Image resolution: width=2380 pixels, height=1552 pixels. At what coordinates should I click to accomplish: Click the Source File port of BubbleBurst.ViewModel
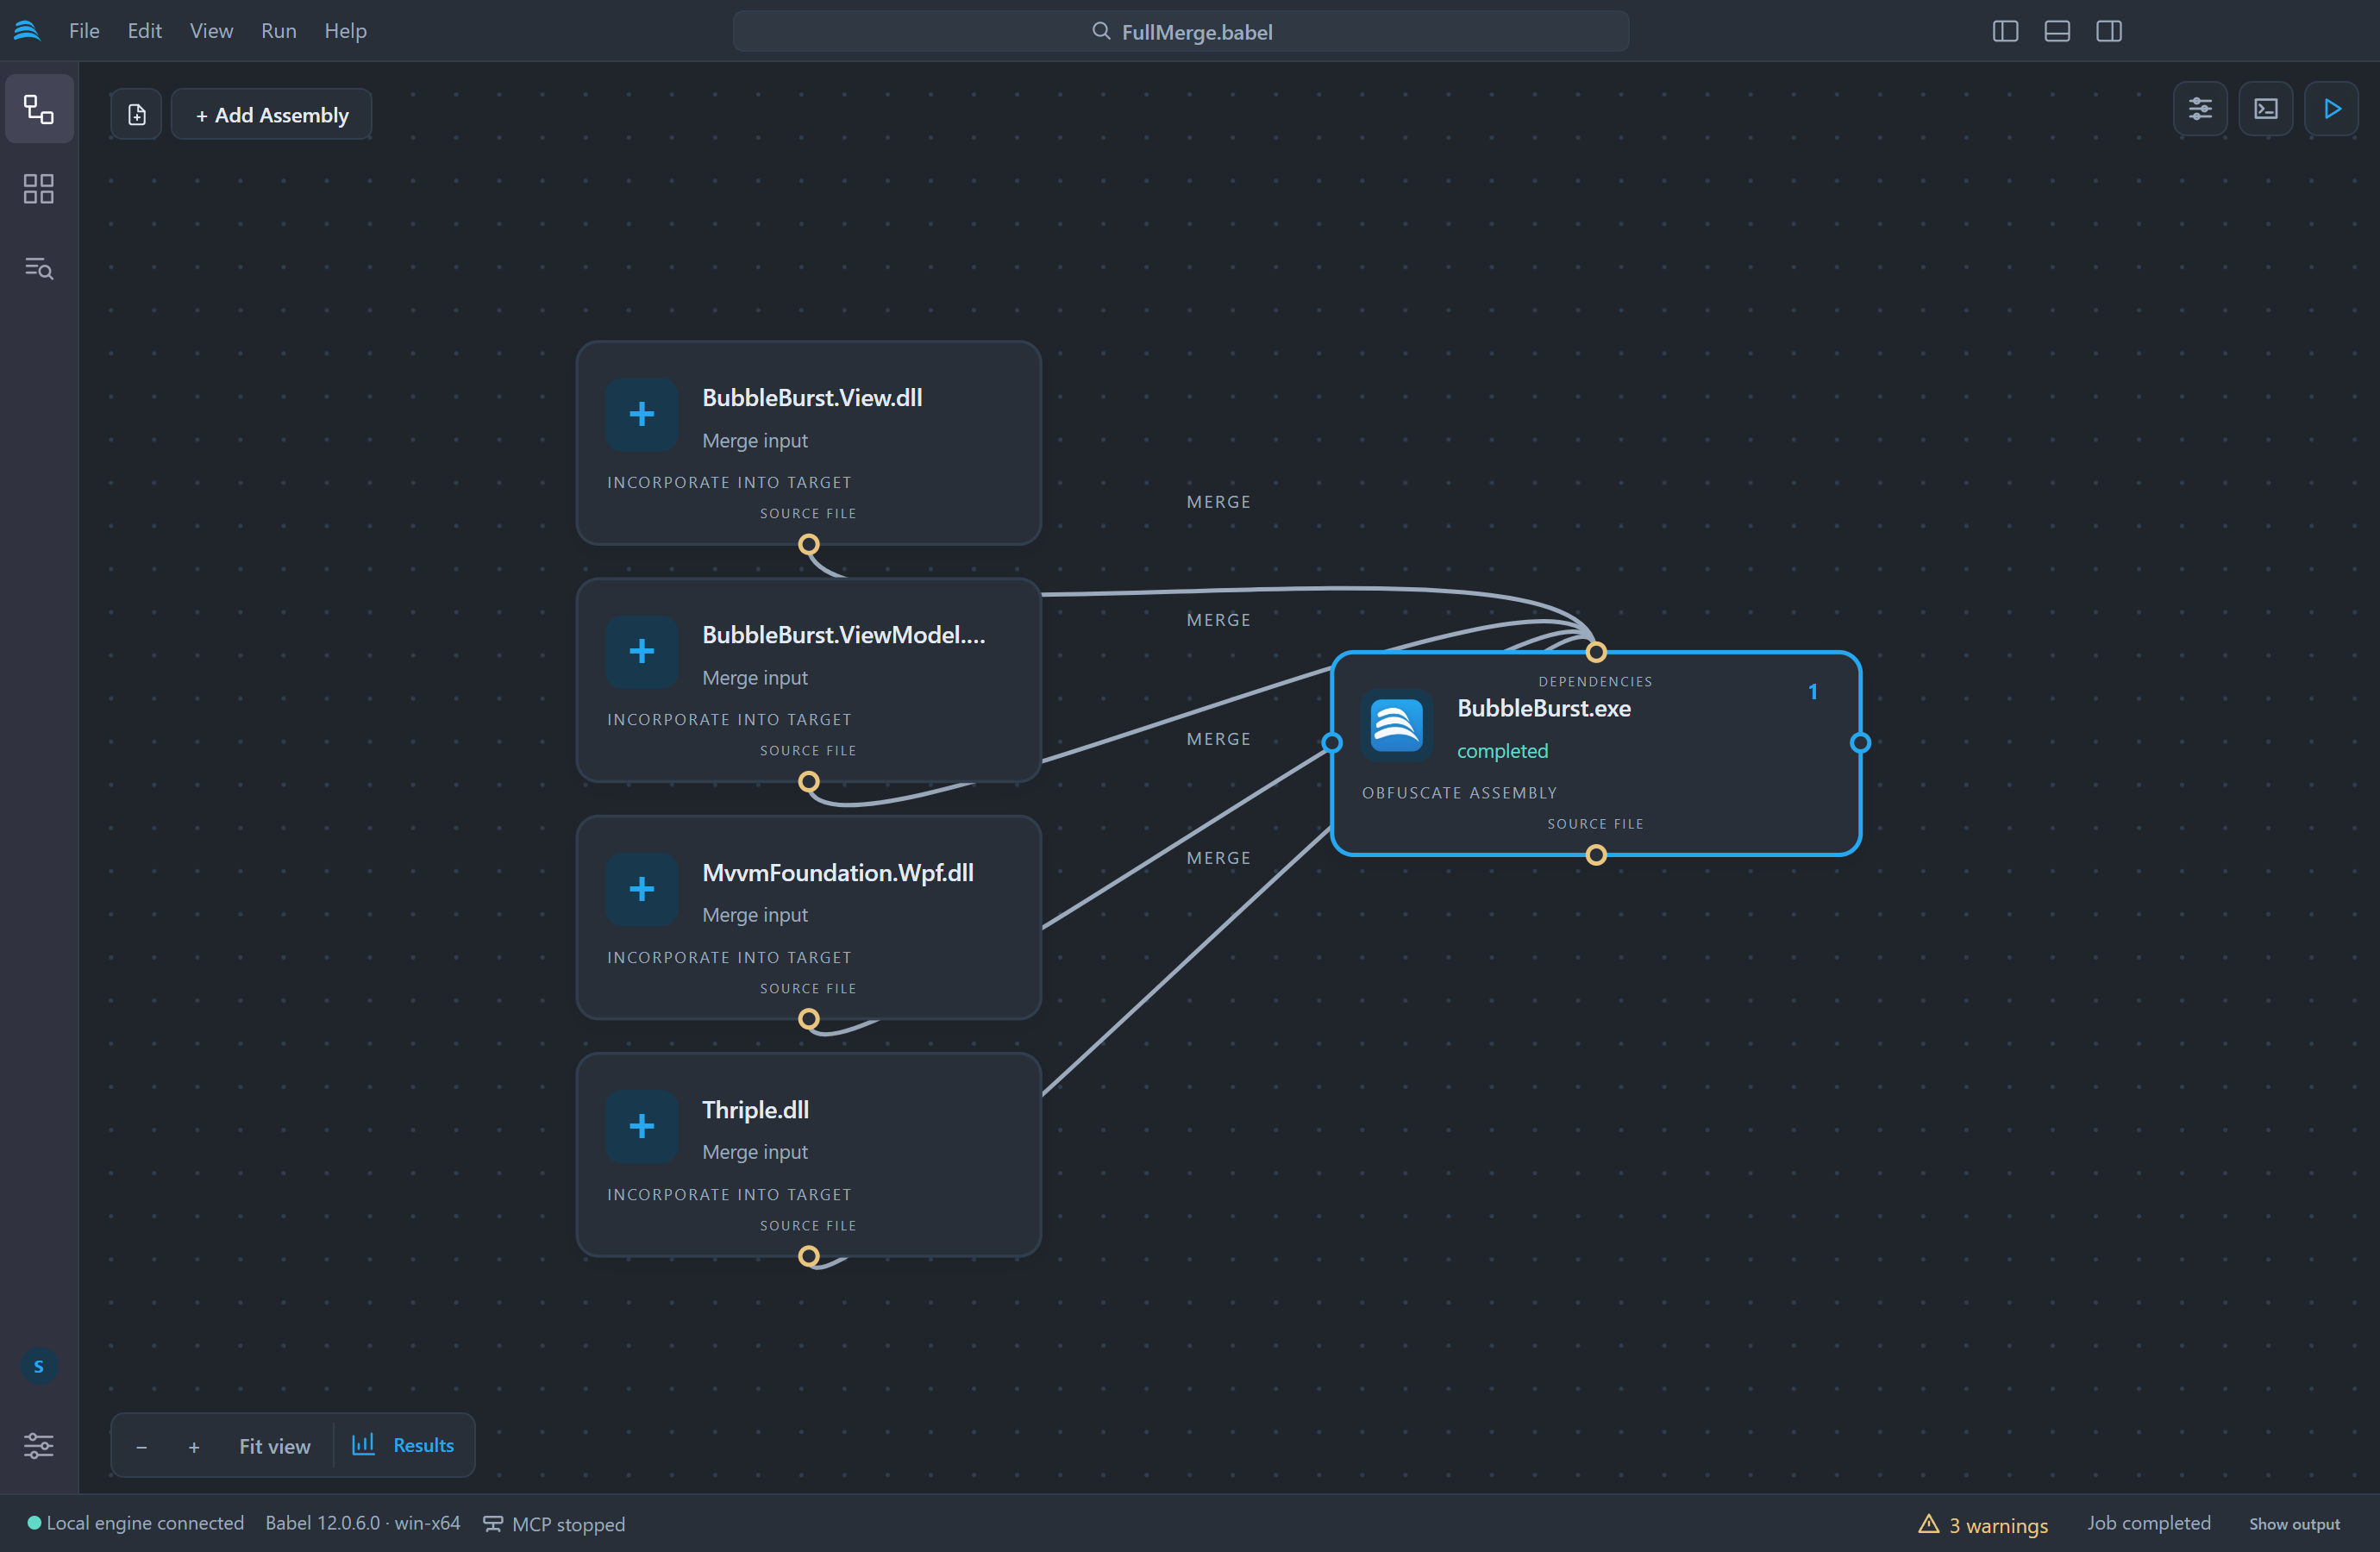click(809, 782)
